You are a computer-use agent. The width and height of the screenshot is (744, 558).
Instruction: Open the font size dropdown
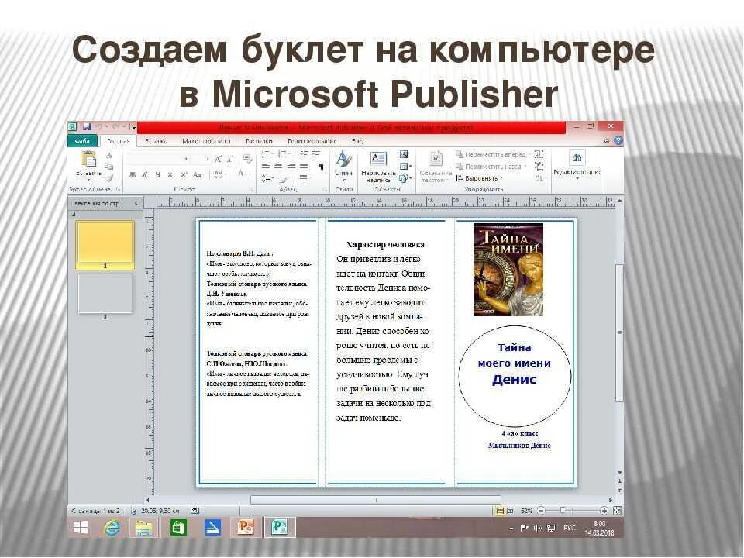pyautogui.click(x=208, y=159)
